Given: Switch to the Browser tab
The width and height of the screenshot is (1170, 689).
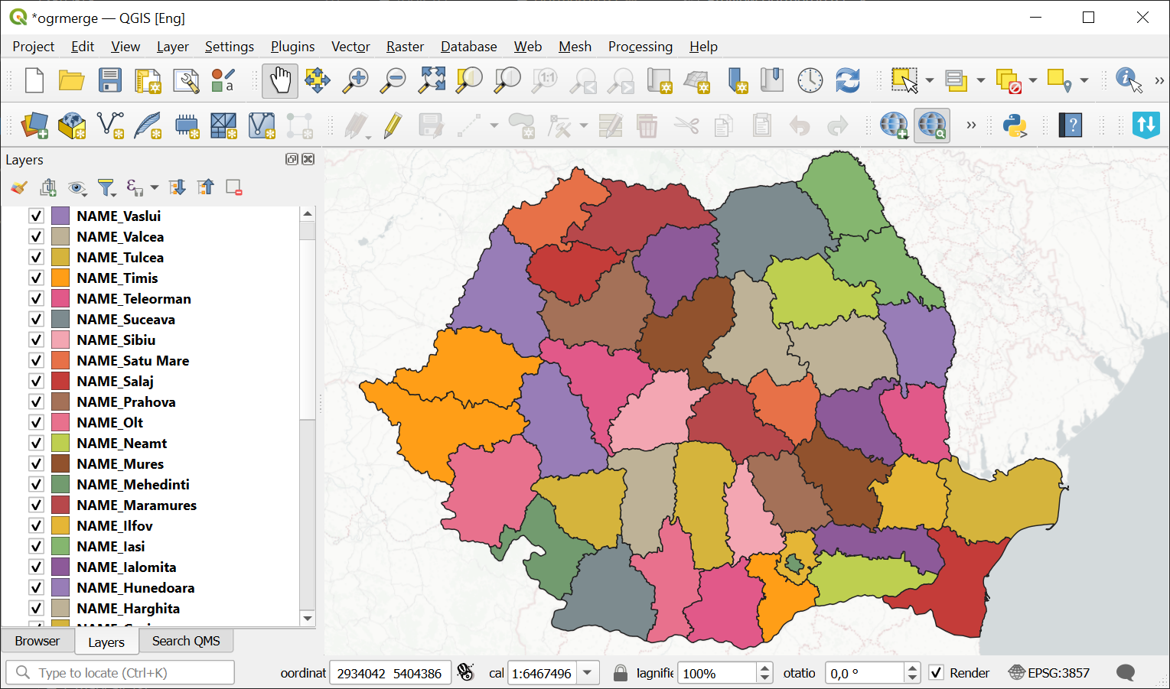Looking at the screenshot, I should pos(37,641).
